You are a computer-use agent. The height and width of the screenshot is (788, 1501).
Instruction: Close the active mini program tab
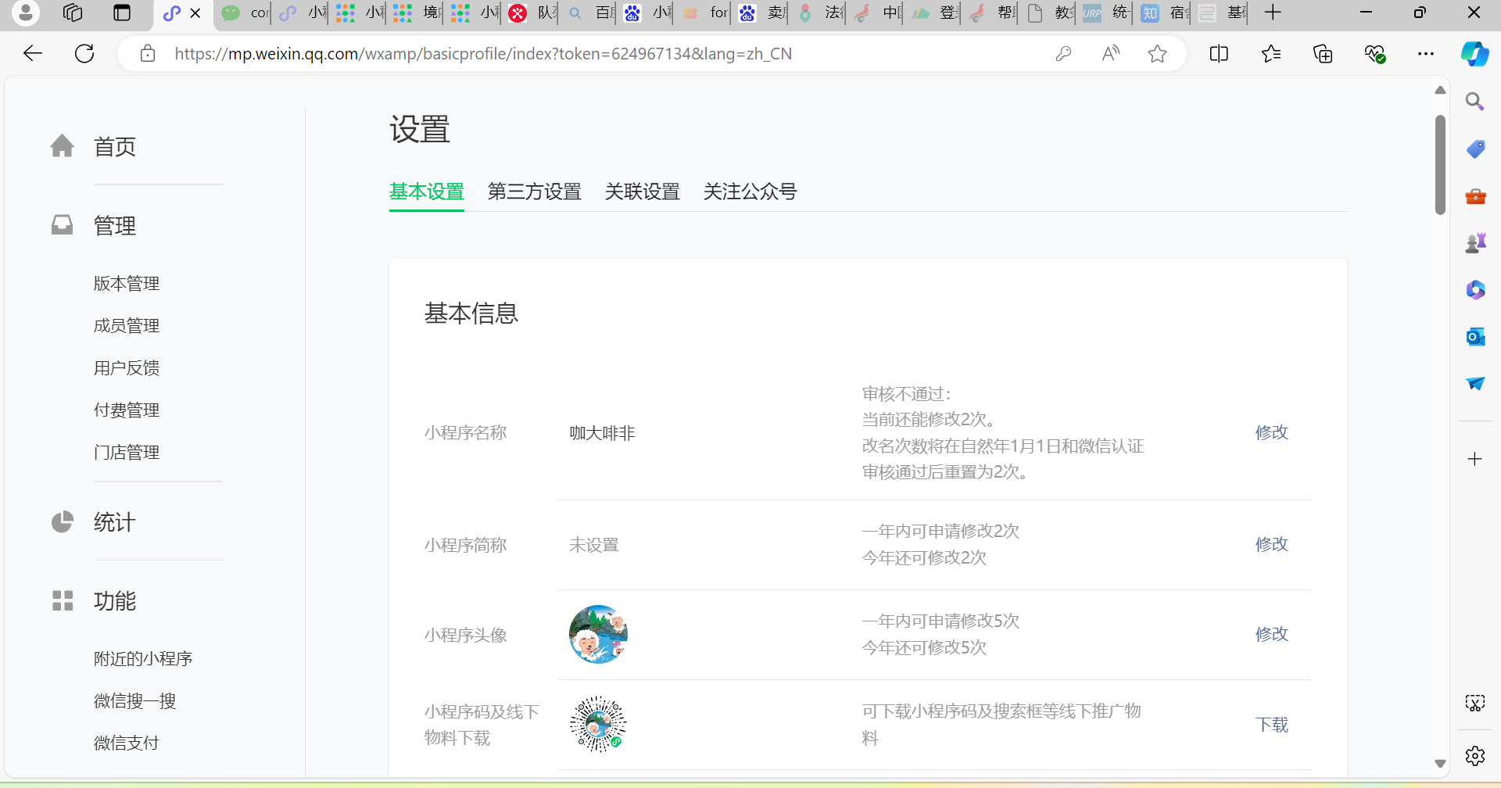(195, 13)
